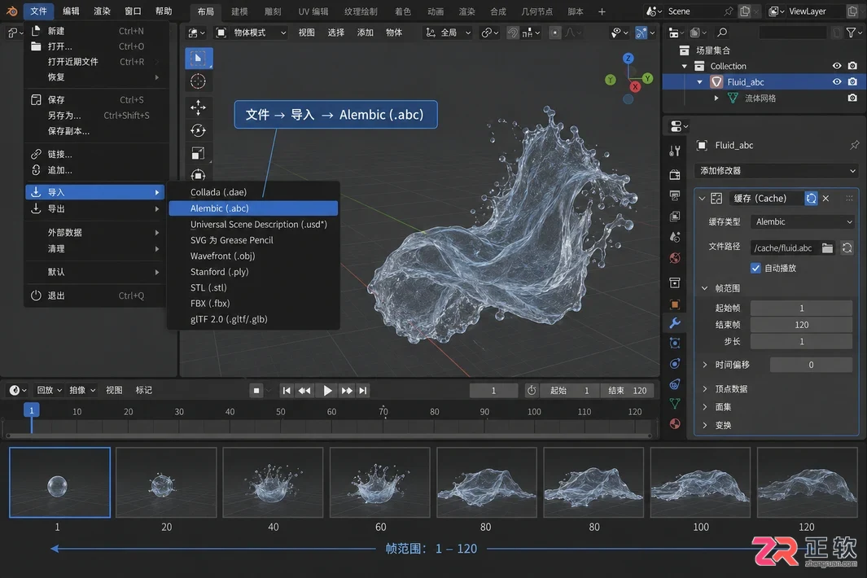Select the frame 60 splash thumbnail
Image resolution: width=867 pixels, height=578 pixels.
[x=380, y=482]
